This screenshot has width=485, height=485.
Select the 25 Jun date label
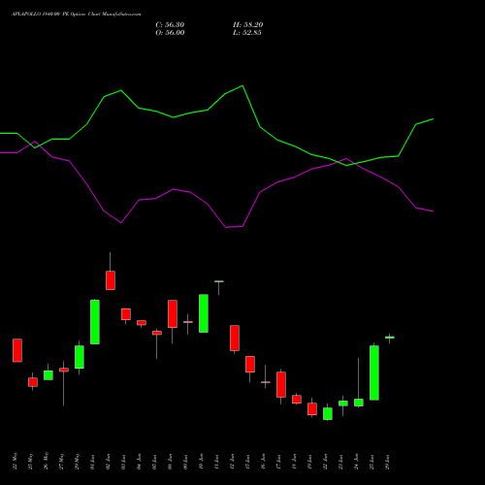coord(372,462)
